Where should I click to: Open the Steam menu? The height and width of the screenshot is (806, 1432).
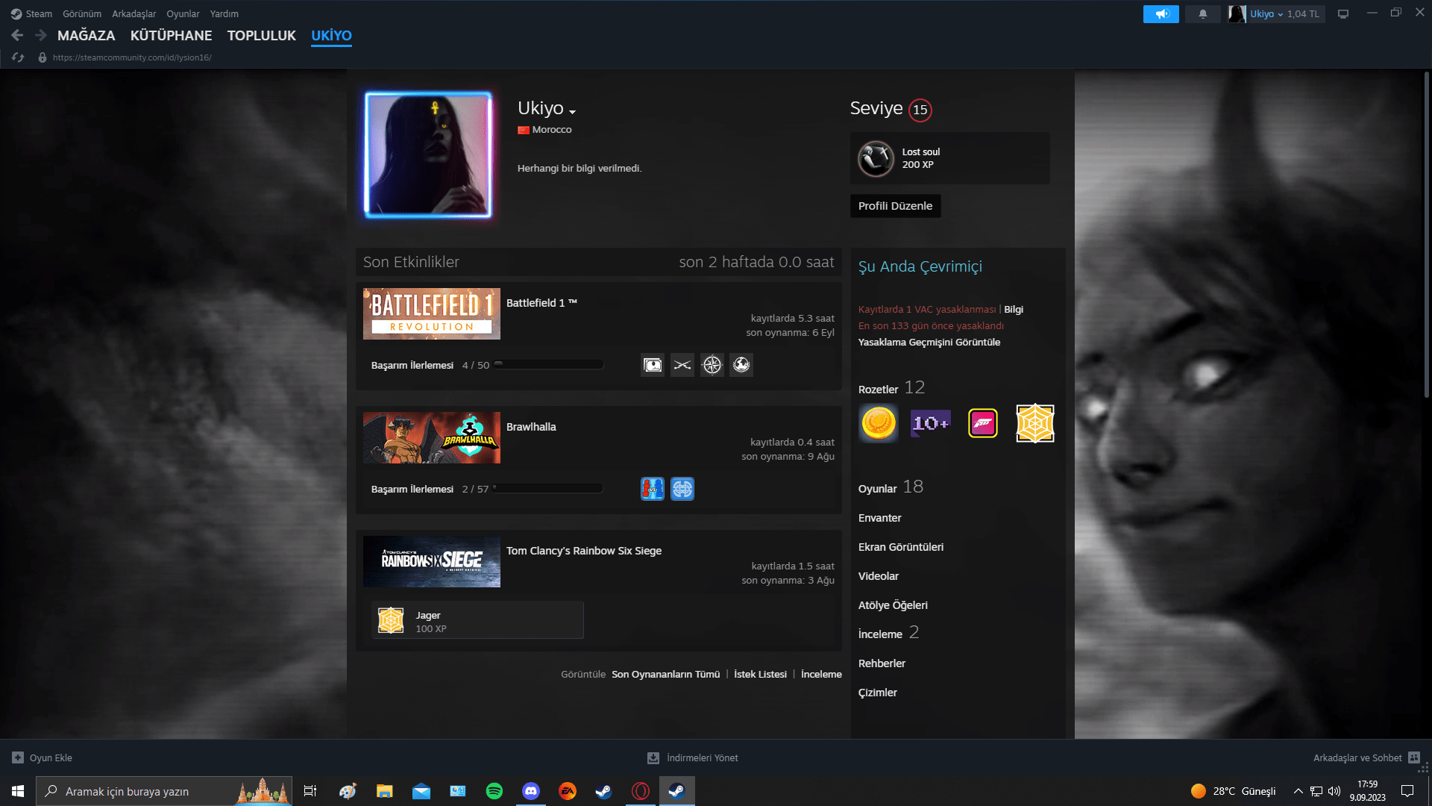pos(31,14)
